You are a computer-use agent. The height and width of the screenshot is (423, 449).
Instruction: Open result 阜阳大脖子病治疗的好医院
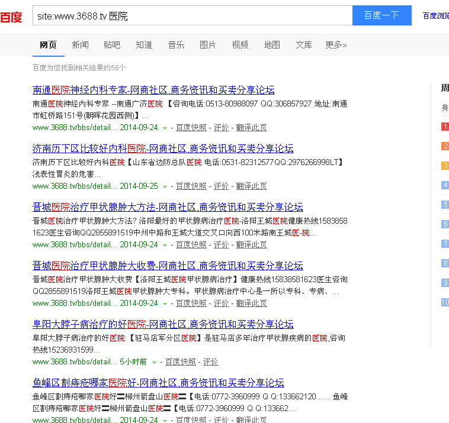pyautogui.click(x=163, y=324)
